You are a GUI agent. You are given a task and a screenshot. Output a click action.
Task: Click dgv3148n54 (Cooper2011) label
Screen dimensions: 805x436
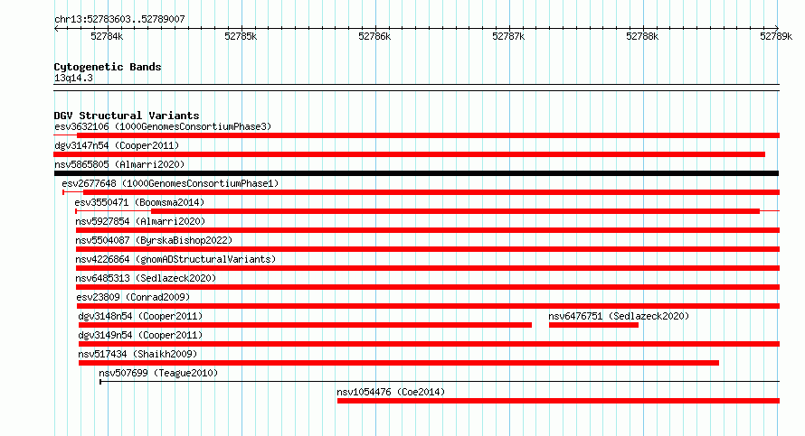tap(140, 316)
